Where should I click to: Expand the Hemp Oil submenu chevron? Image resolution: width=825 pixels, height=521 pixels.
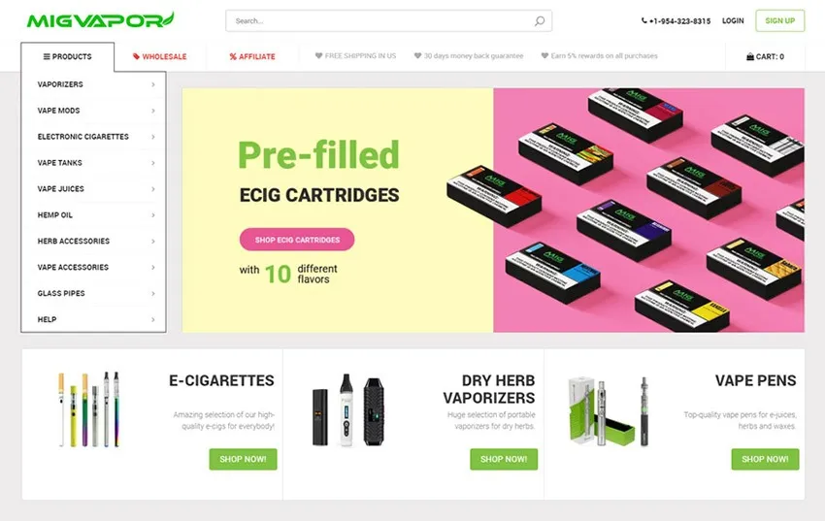tap(153, 215)
